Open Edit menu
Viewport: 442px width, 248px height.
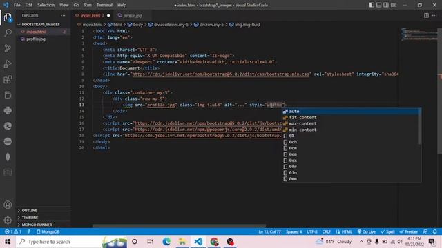29,5
